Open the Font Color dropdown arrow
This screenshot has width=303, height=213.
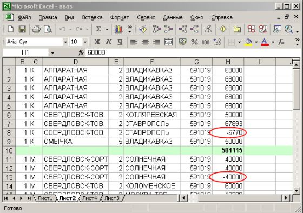tap(273, 42)
